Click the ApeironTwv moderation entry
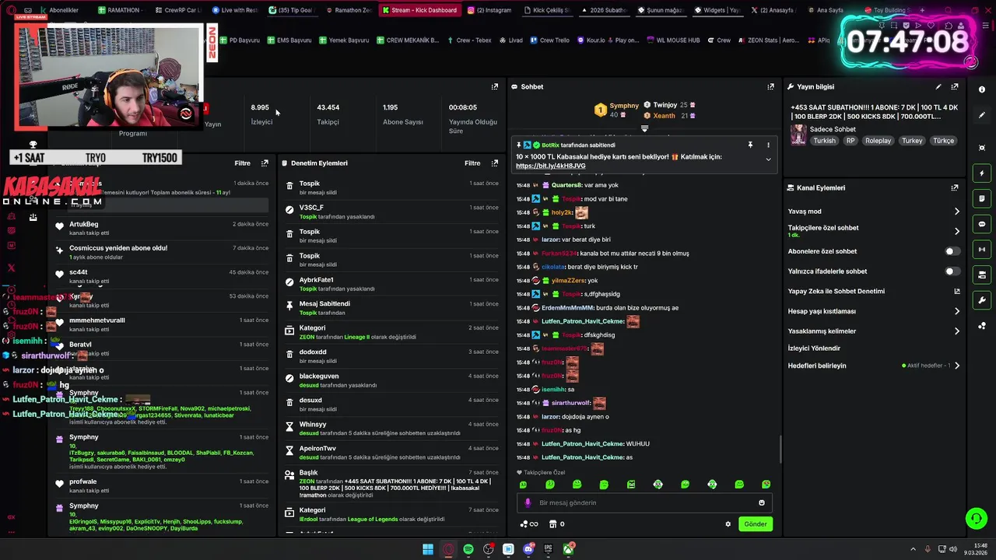Image resolution: width=996 pixels, height=560 pixels. coord(391,453)
